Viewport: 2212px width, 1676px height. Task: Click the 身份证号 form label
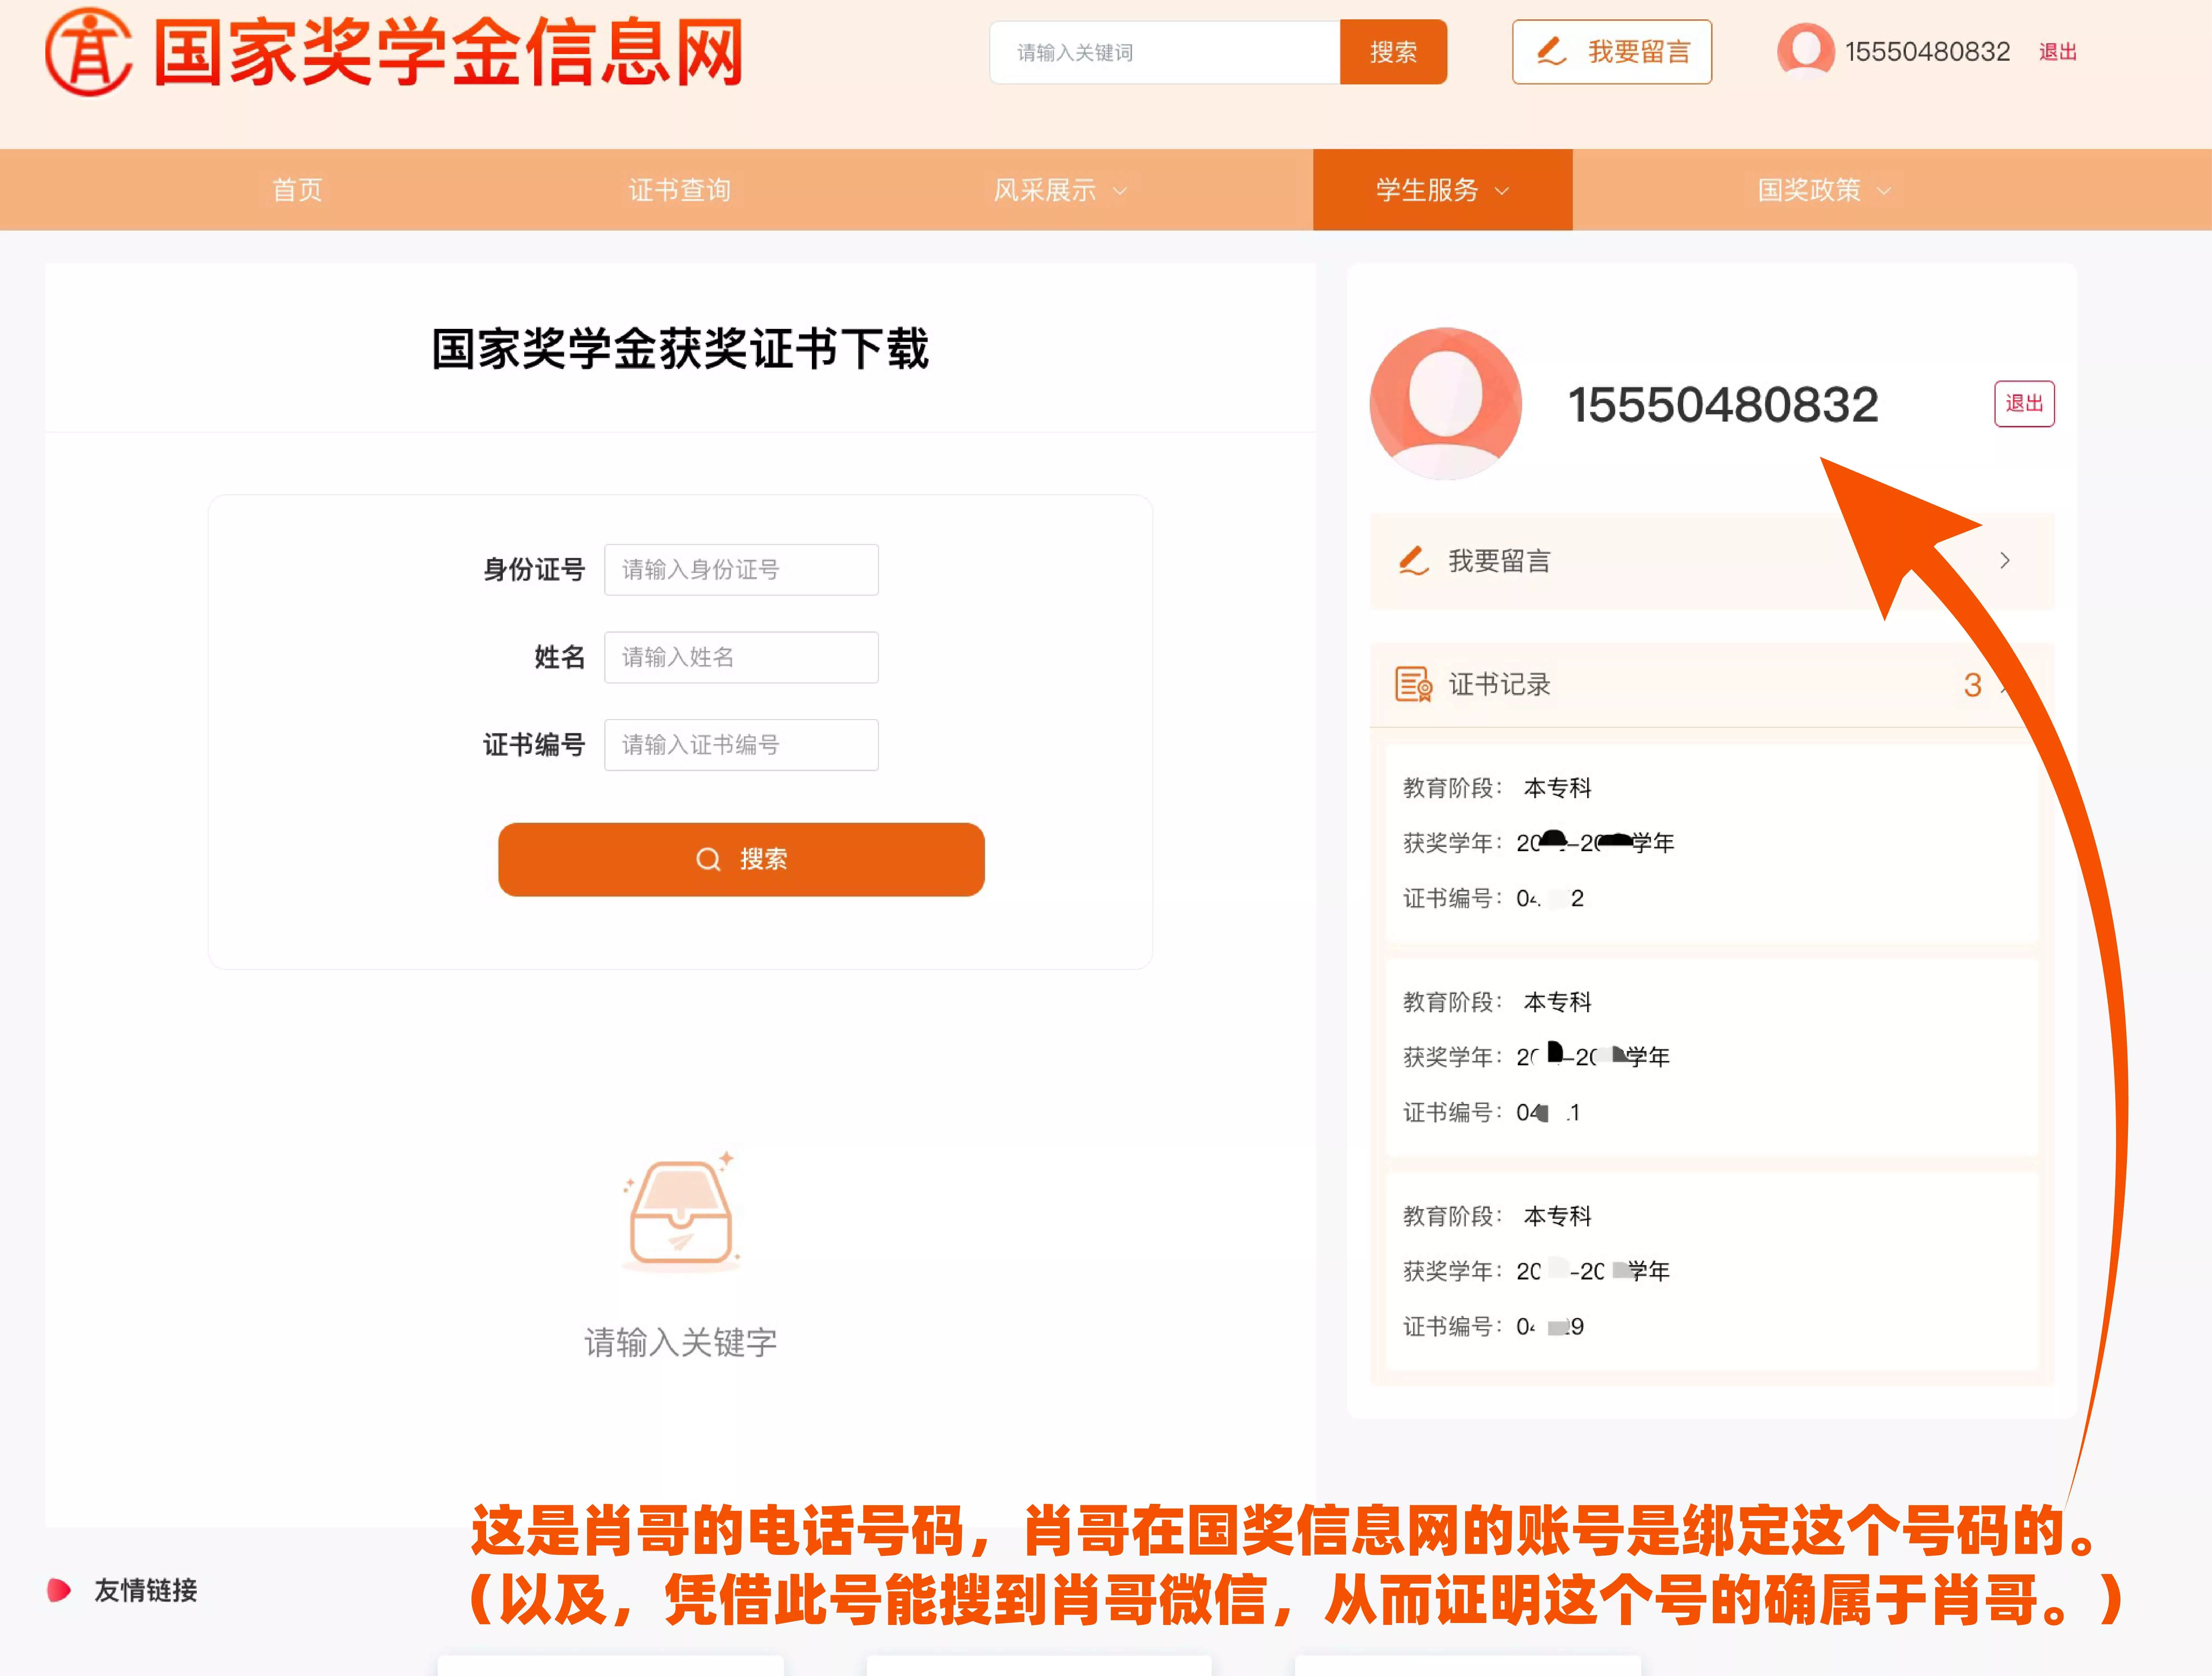point(534,570)
